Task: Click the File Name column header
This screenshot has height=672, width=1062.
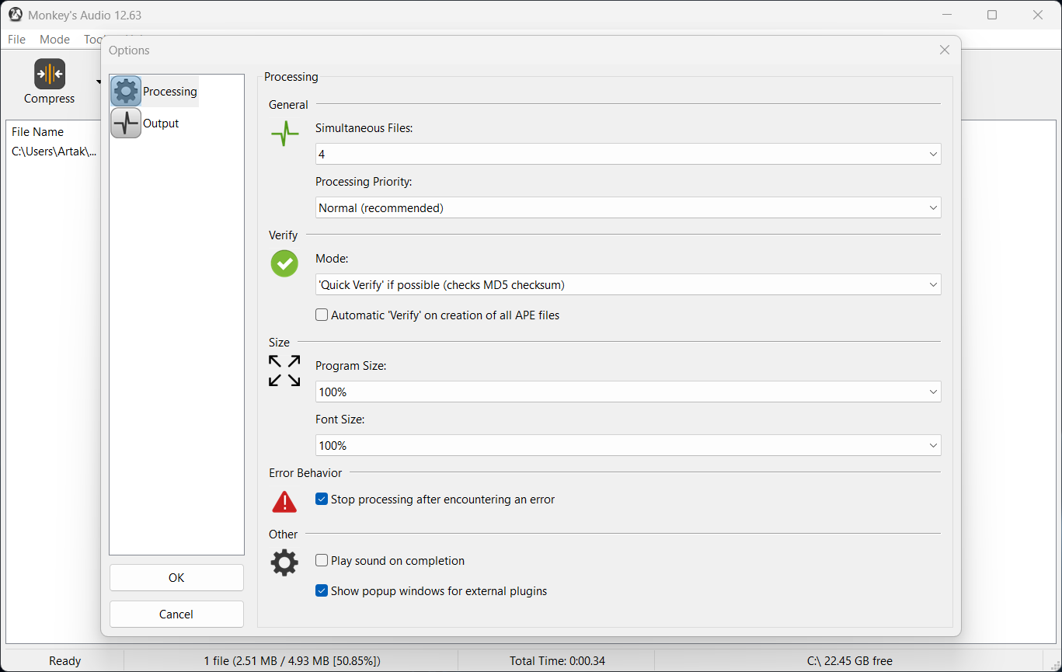Action: (x=37, y=132)
